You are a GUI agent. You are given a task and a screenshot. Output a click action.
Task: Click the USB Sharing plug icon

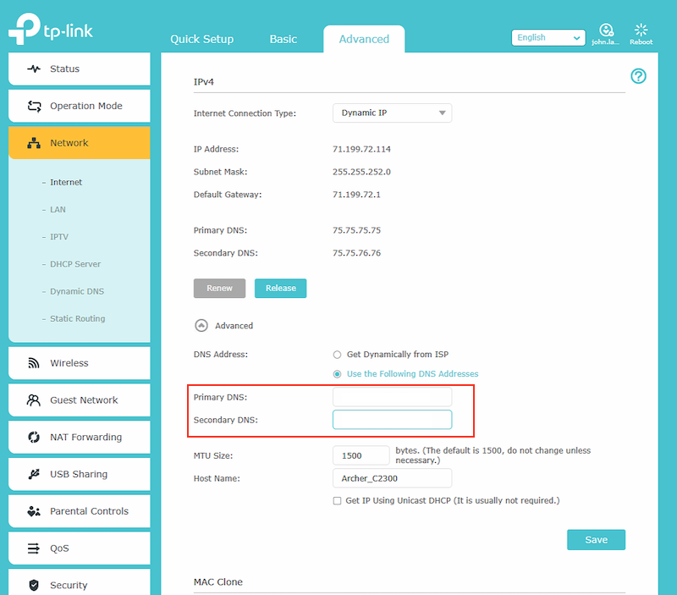click(34, 474)
